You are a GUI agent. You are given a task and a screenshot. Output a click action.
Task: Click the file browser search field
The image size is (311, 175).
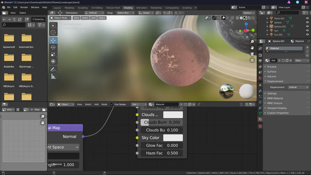[x=13, y=25]
